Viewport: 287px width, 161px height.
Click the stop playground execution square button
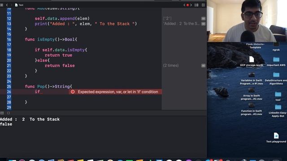[x=9, y=113]
